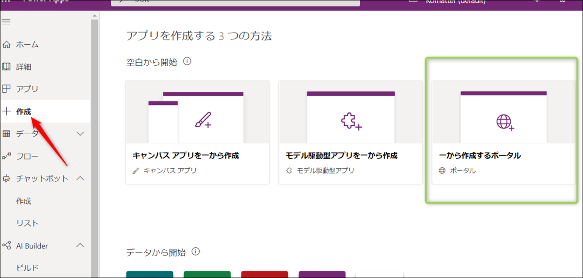Click the red data source tile

pyautogui.click(x=264, y=275)
